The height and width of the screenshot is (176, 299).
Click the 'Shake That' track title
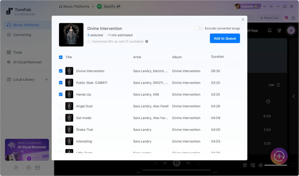(84, 129)
